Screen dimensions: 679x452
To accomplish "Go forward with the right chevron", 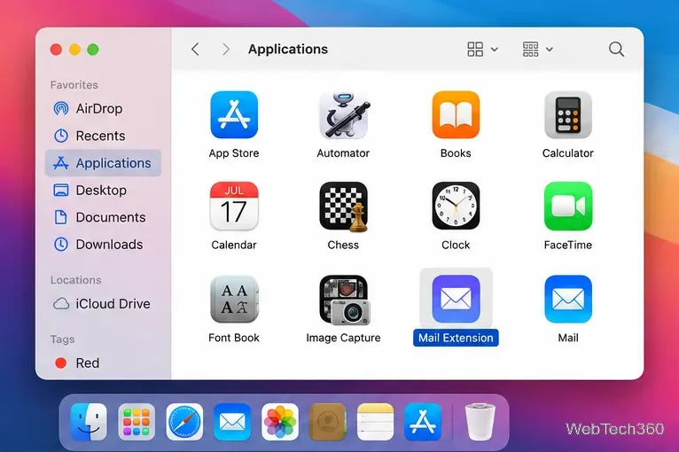I will pyautogui.click(x=226, y=50).
